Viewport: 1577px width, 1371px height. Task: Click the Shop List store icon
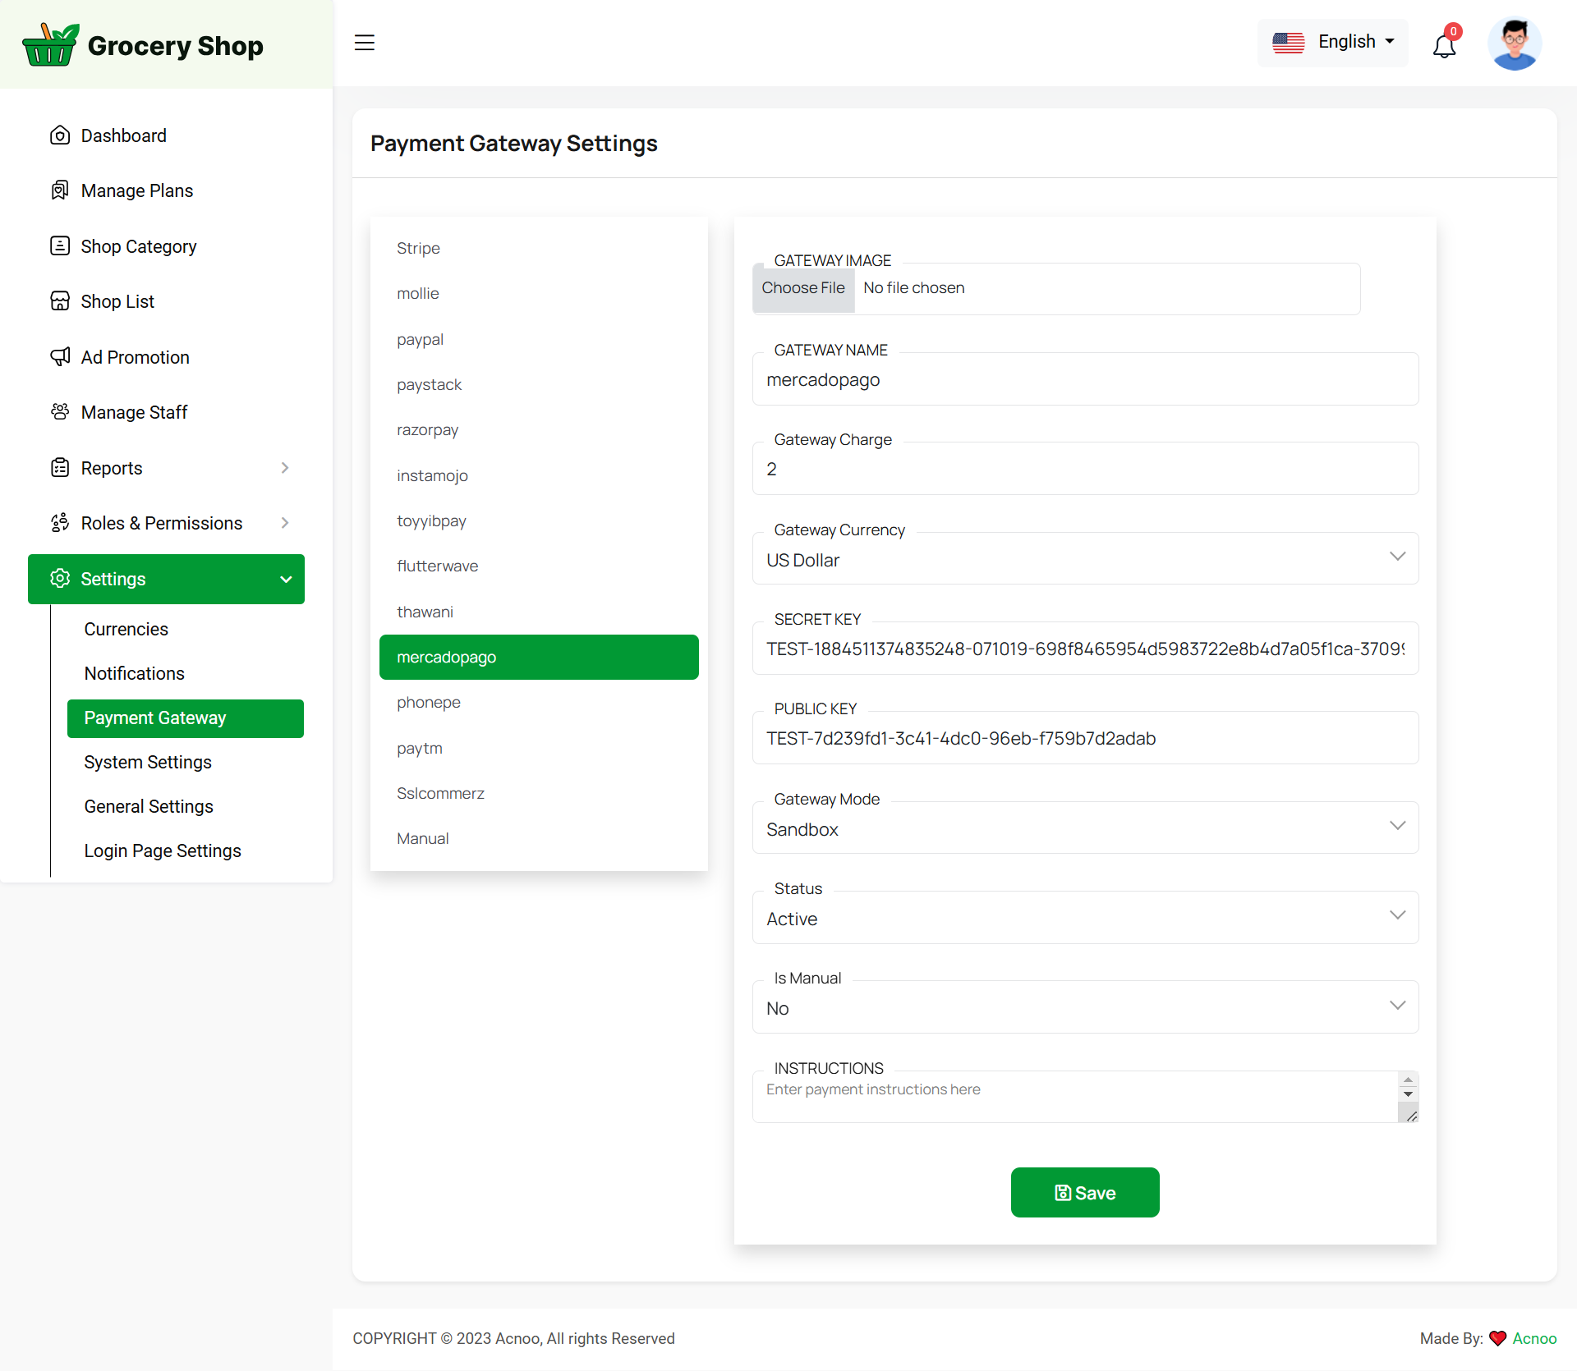(x=60, y=301)
